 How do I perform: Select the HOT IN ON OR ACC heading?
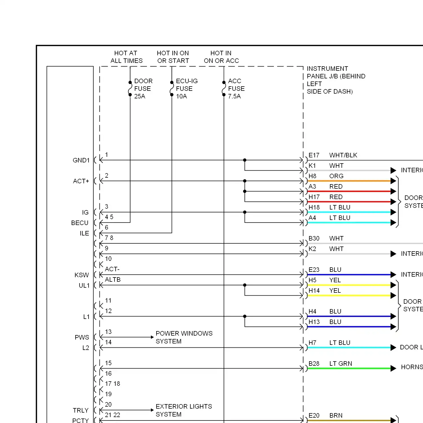[x=221, y=57]
